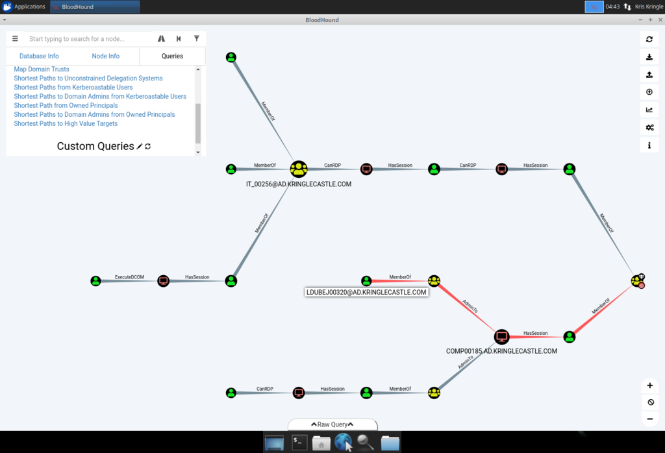Run Shortest Path from Owned Principals
This screenshot has height=453, width=665.
pyautogui.click(x=66, y=106)
